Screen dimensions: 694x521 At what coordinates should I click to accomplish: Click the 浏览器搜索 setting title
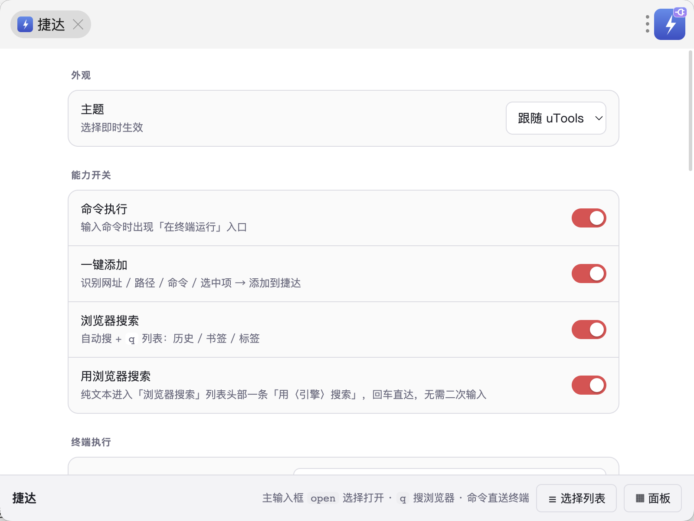coord(110,321)
